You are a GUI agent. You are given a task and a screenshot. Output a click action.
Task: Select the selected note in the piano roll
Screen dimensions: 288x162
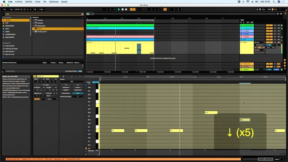245,120
